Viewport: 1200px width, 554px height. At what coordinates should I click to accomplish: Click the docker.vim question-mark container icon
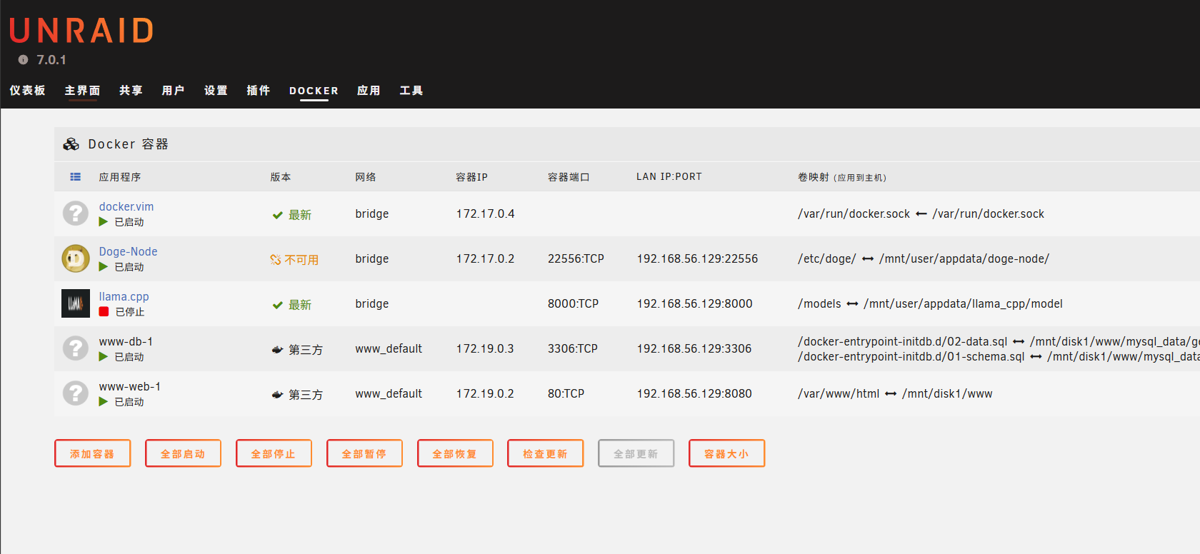tap(76, 213)
